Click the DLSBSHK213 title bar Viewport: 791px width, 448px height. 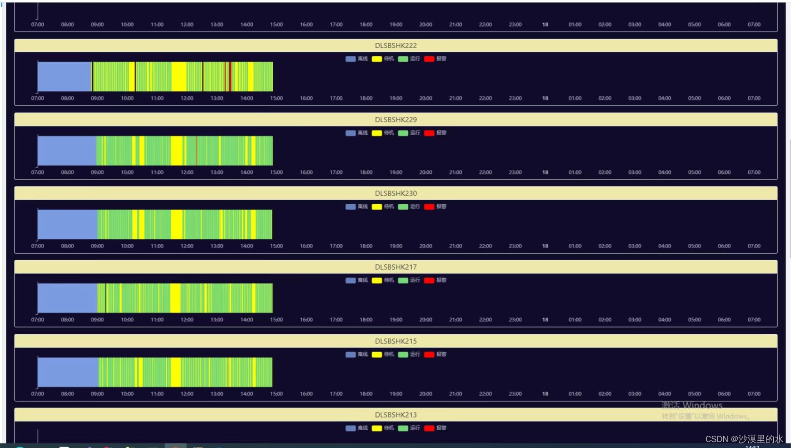click(396, 415)
